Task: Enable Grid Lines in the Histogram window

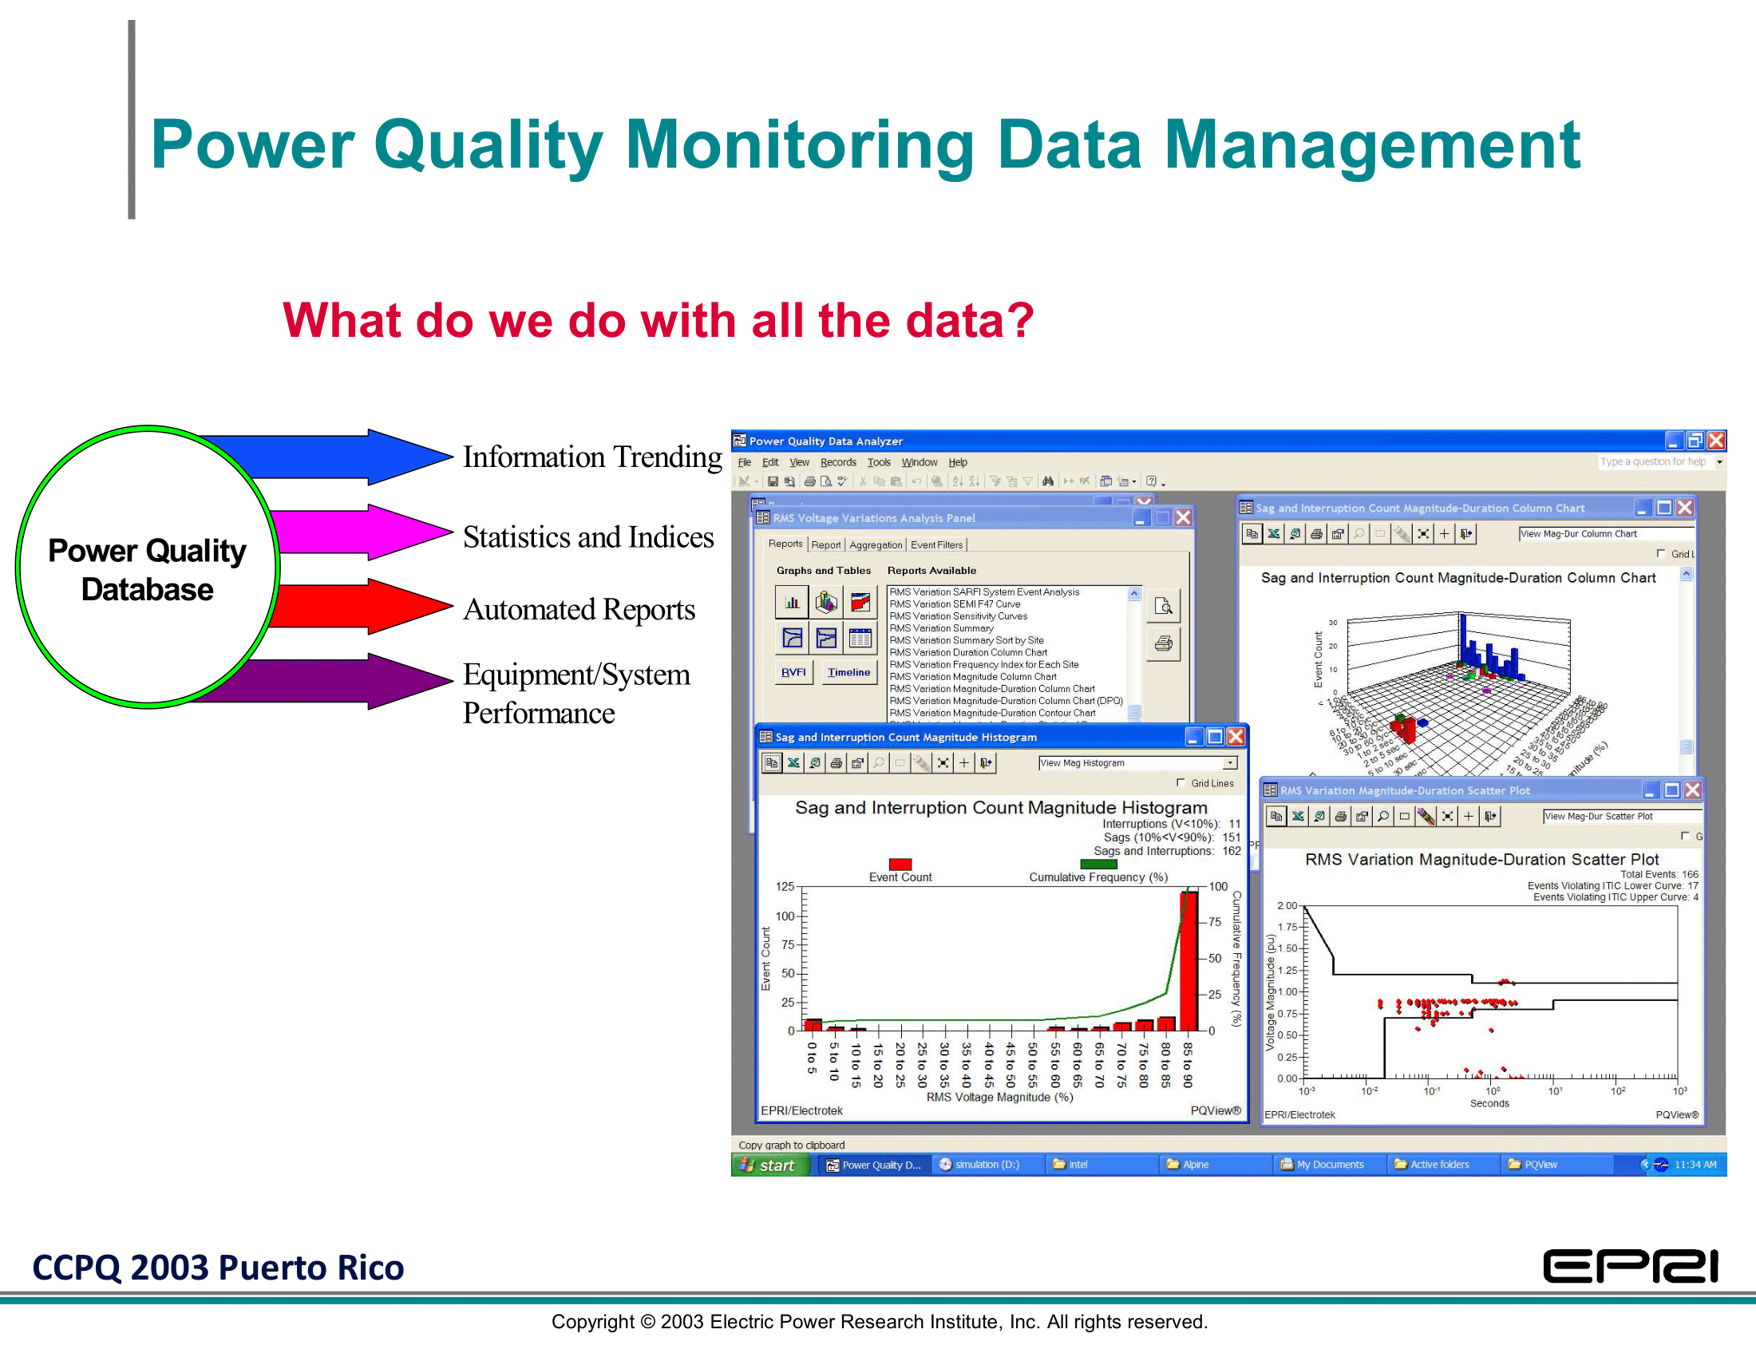Action: point(1181,782)
